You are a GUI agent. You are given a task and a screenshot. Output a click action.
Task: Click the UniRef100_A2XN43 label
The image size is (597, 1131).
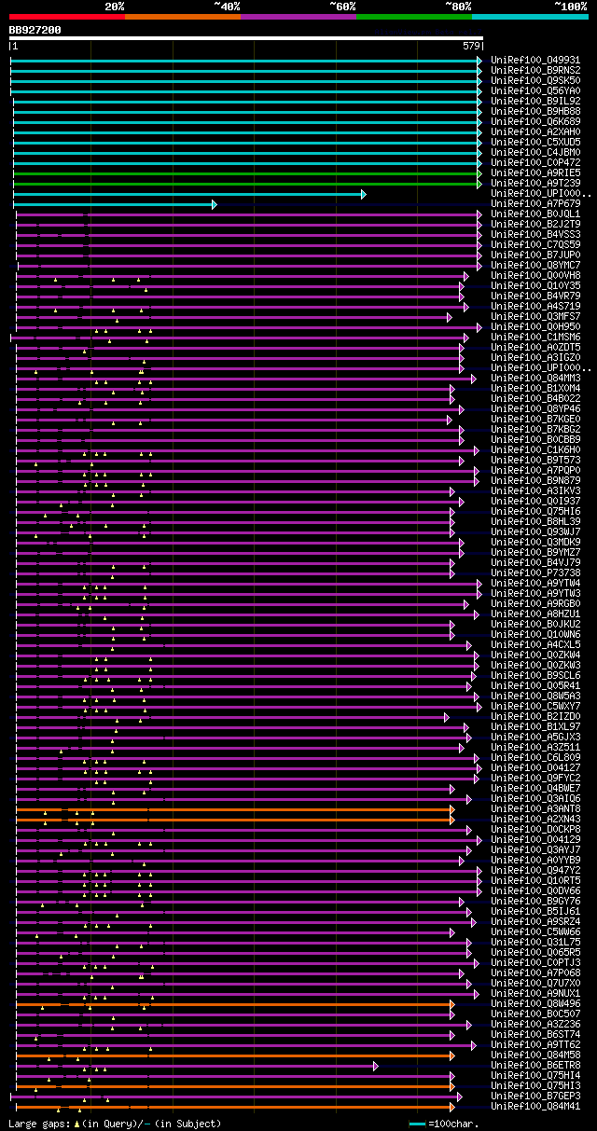pos(535,819)
